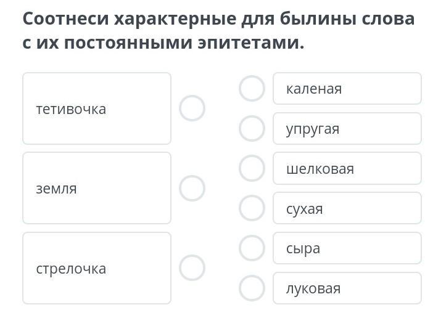425x326 pixels.
Task: Choose the шелковая epithet box
Action: point(347,169)
